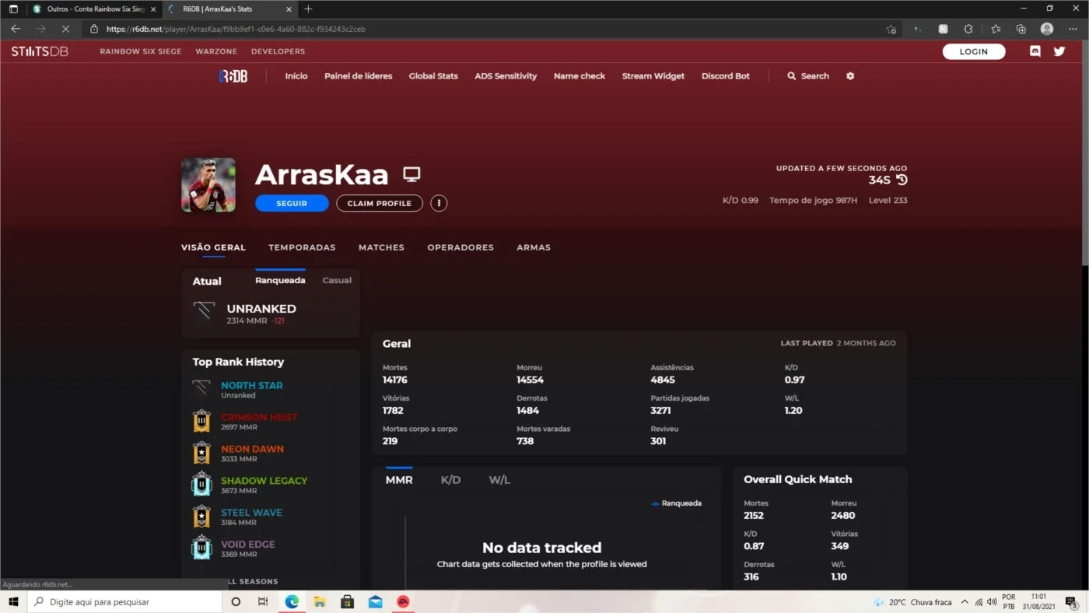Screen dimensions: 1089x613
Task: Switch current rank to Casual
Action: click(337, 280)
